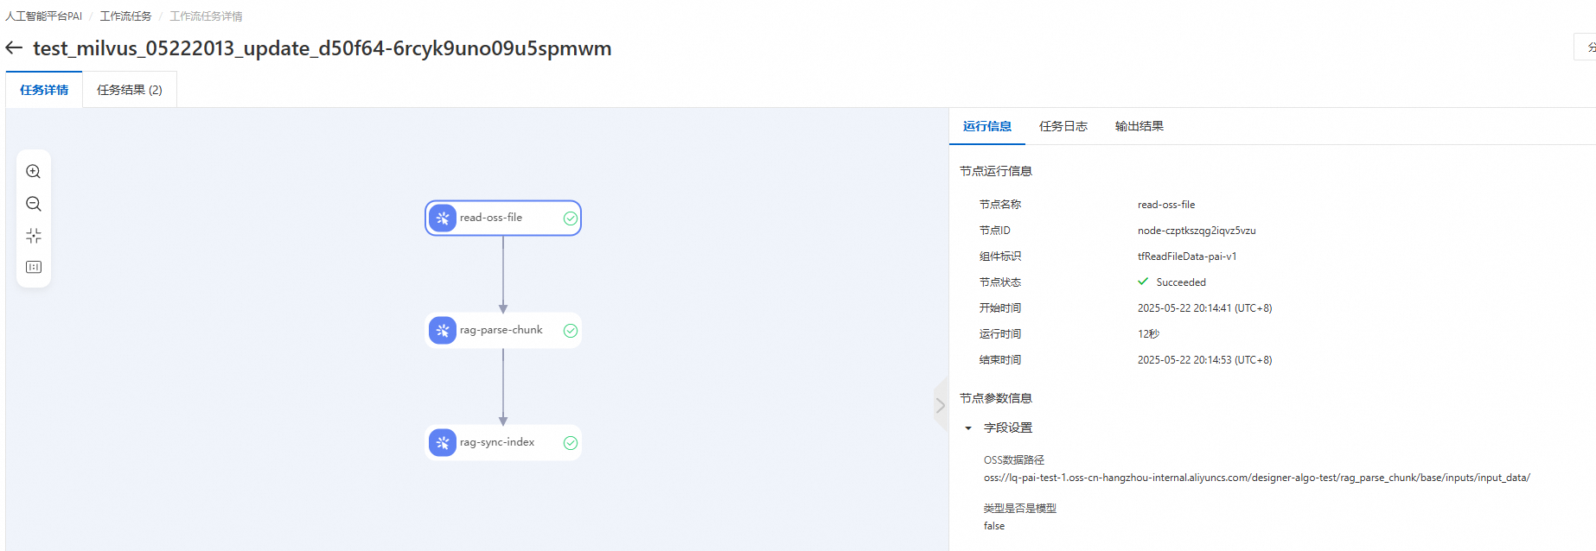This screenshot has width=1596, height=551.
Task: Click the back arrow beside the task title
Action: (x=14, y=47)
